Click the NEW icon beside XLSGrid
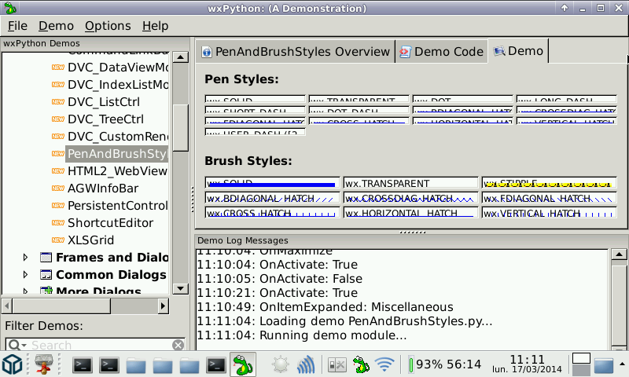 58,240
